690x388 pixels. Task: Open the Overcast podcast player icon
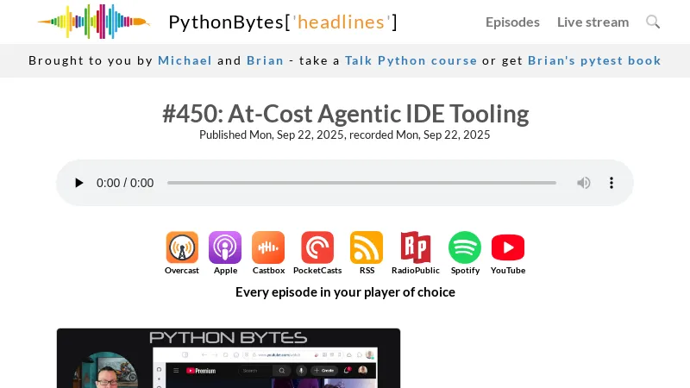182,247
